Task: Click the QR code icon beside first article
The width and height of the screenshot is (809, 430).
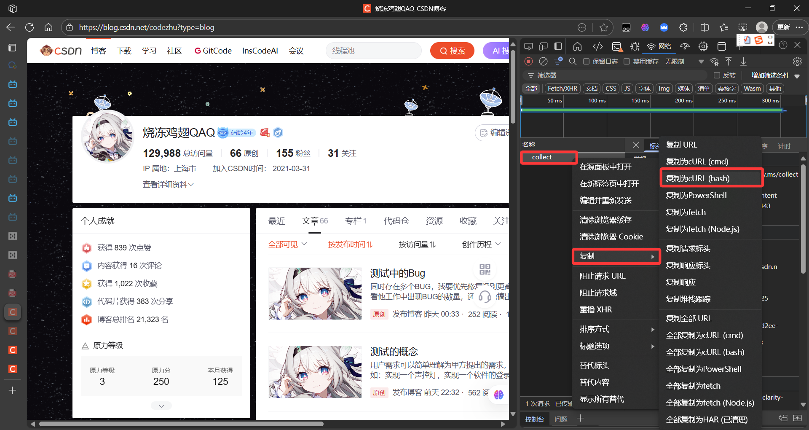Action: pos(485,269)
